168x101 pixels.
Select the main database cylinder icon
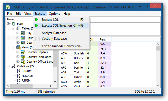(x=14, y=24)
